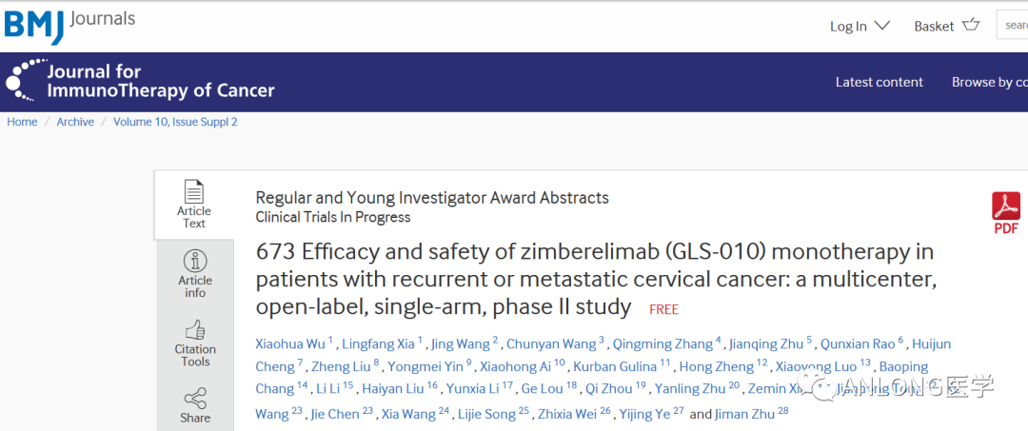Open author Xiaohua Wu link
This screenshot has height=431, width=1028.
tap(289, 343)
